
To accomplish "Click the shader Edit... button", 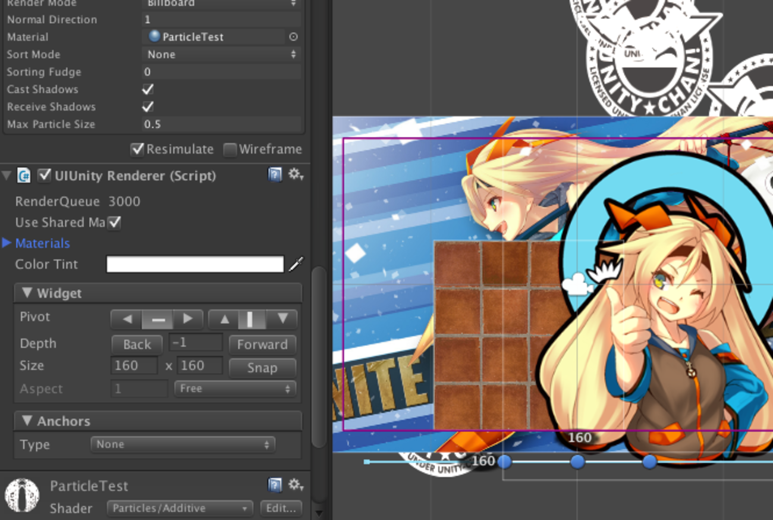I will point(281,509).
